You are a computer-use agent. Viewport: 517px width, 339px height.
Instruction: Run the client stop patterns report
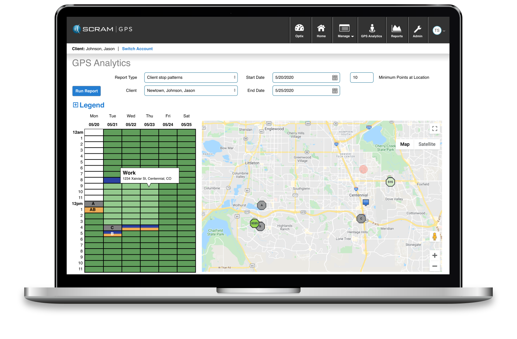pyautogui.click(x=86, y=91)
